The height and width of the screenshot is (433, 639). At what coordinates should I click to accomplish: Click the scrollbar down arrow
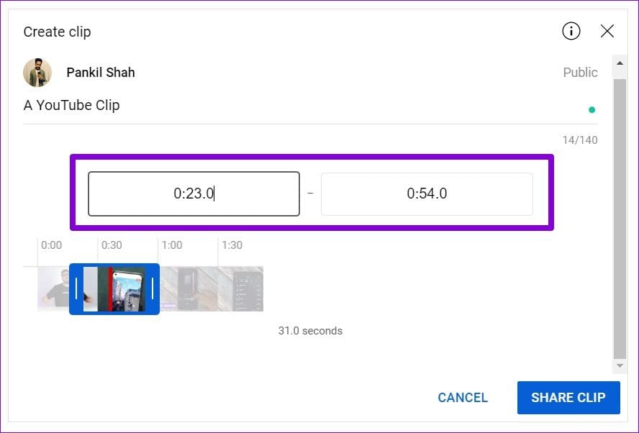click(x=620, y=365)
